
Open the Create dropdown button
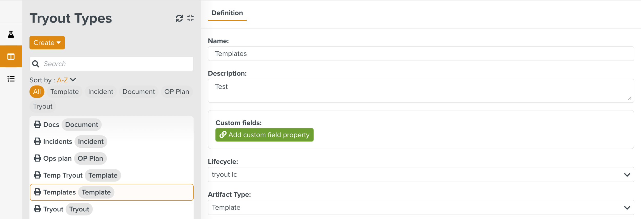pyautogui.click(x=47, y=43)
